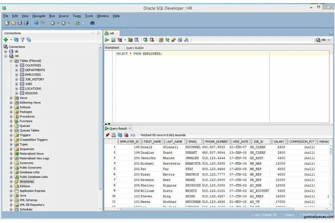Open the Explain Plan dropdown arrow
Image resolution: width=335 pixels, height=223 pixels.
[x=125, y=40]
